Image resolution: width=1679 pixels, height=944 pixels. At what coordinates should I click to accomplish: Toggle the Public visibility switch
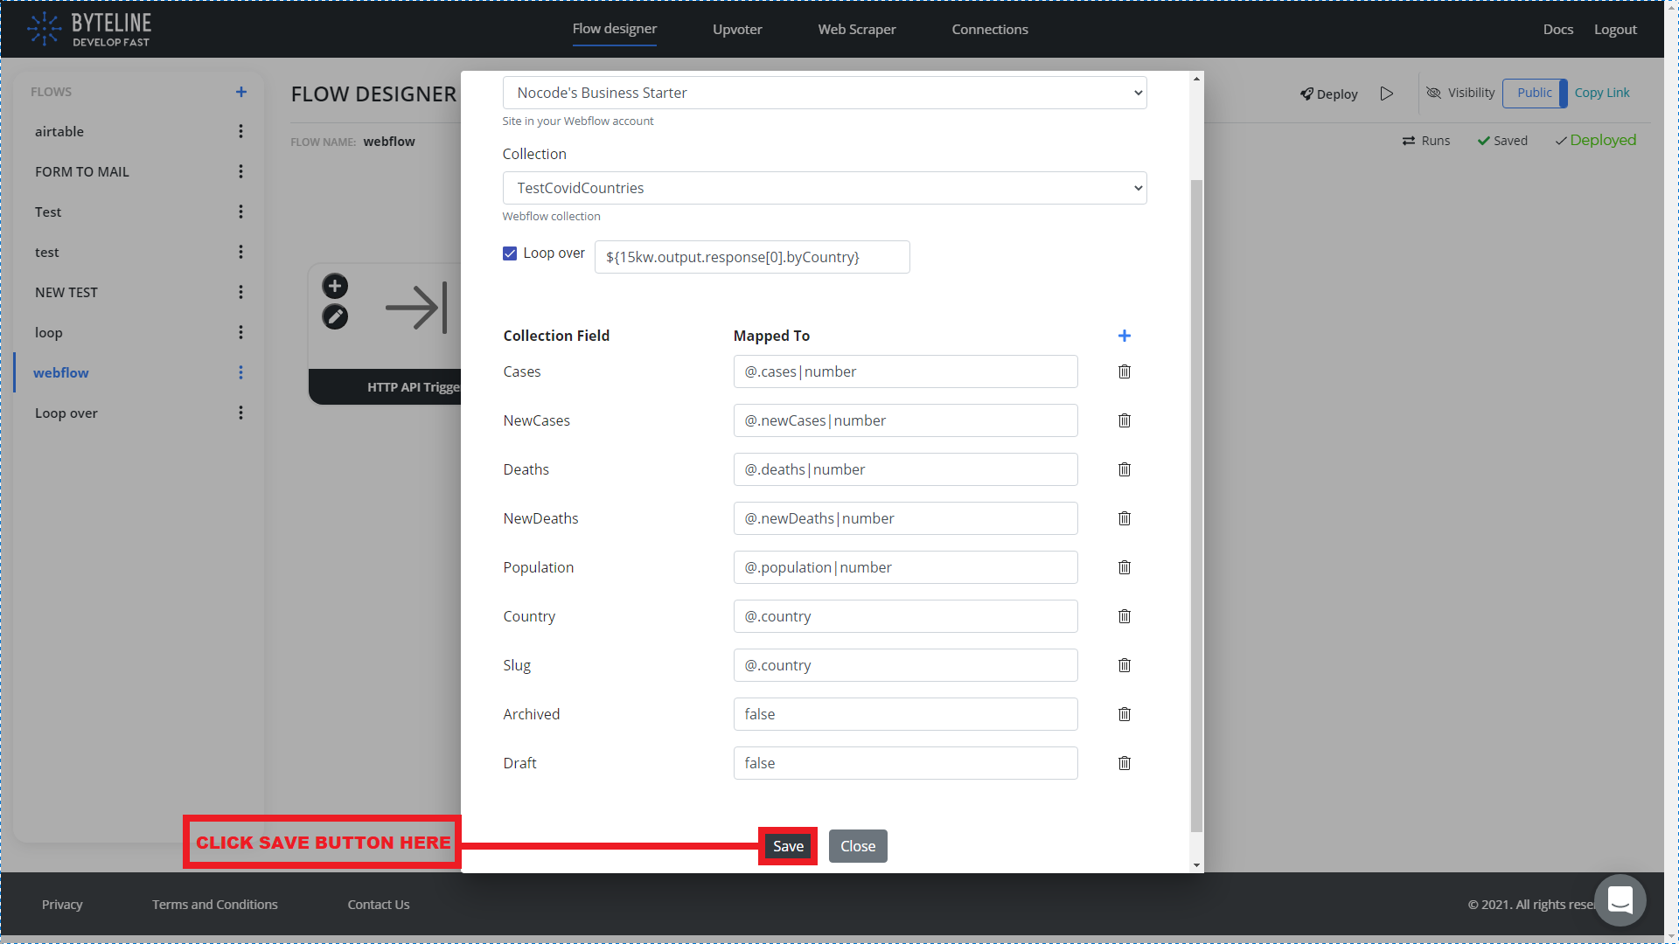[x=1535, y=93]
